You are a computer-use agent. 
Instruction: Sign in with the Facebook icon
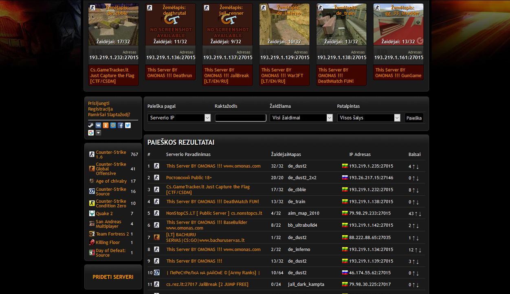pyautogui.click(x=121, y=126)
